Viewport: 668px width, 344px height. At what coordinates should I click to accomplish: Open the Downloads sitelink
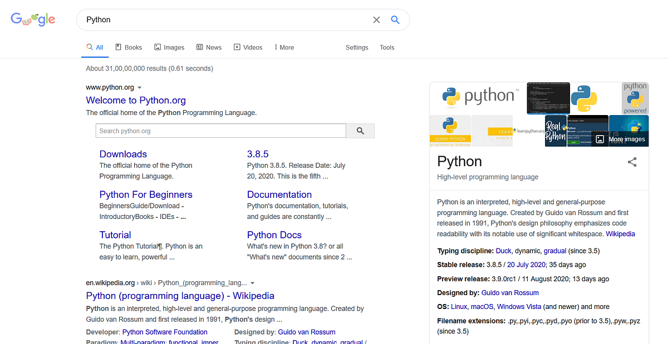click(x=123, y=154)
